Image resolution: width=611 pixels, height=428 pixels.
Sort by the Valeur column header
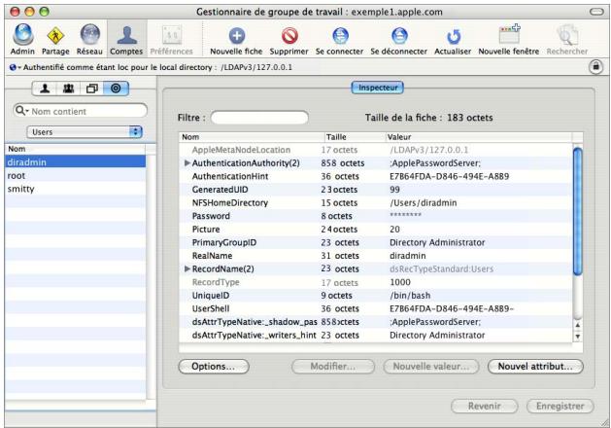(479, 137)
